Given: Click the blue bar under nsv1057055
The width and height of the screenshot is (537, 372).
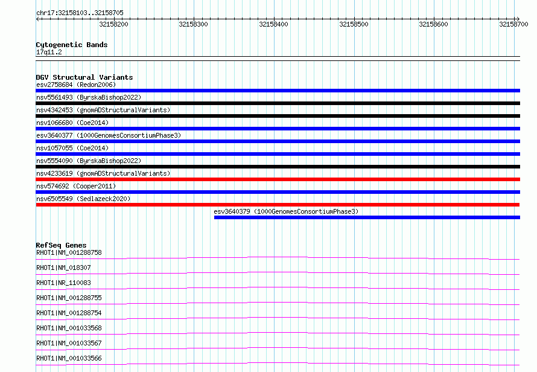Looking at the screenshot, I should click(x=278, y=154).
